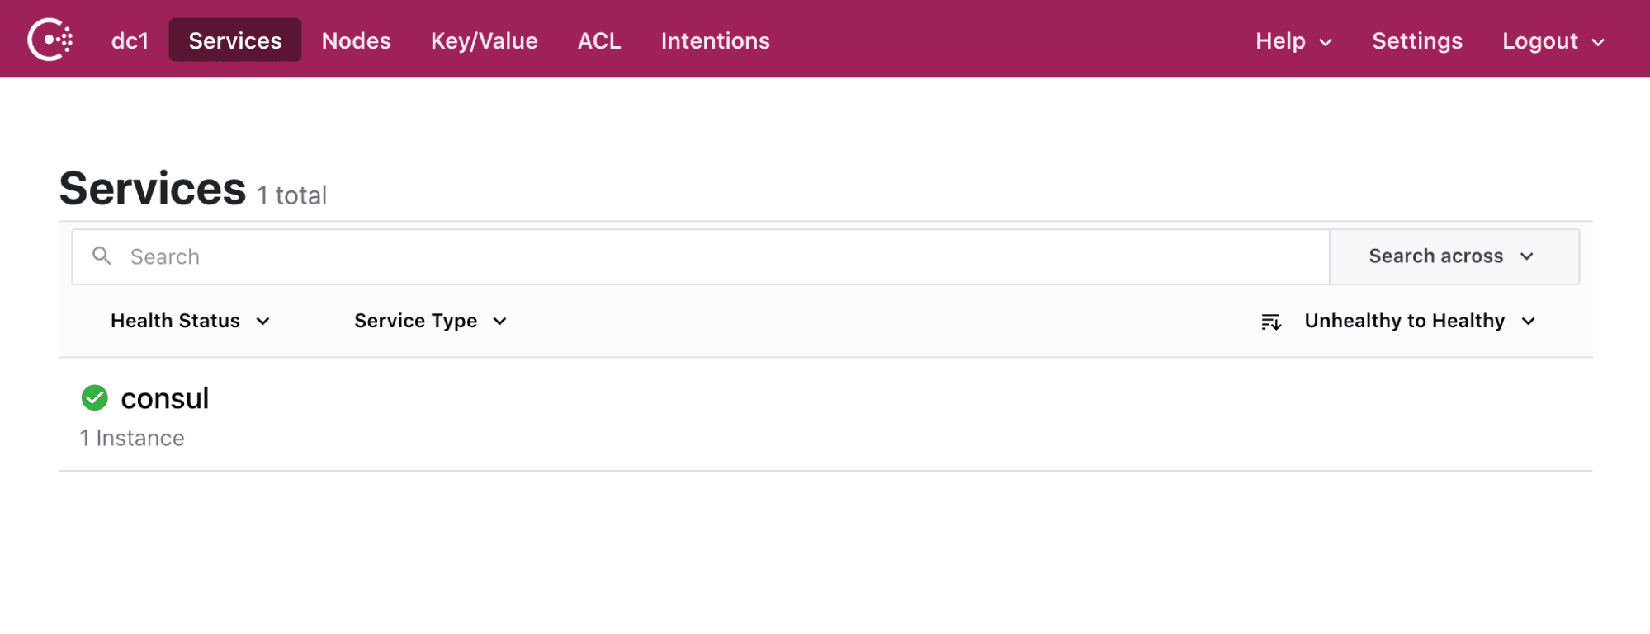Expand the Service Type filter
This screenshot has height=634, width=1650.
[x=430, y=321]
